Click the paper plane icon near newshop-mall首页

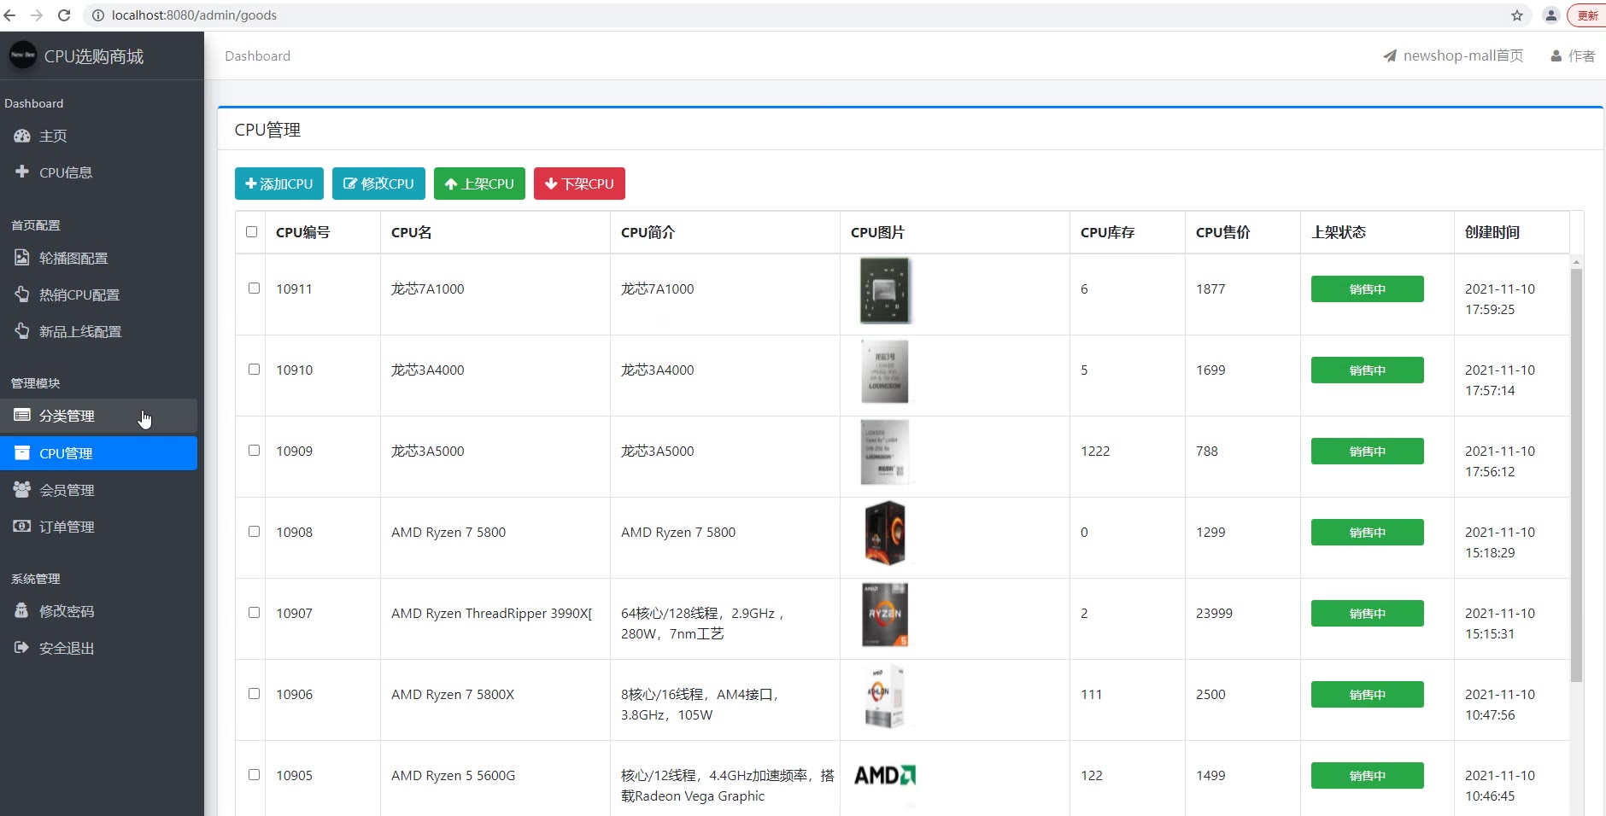click(1390, 55)
